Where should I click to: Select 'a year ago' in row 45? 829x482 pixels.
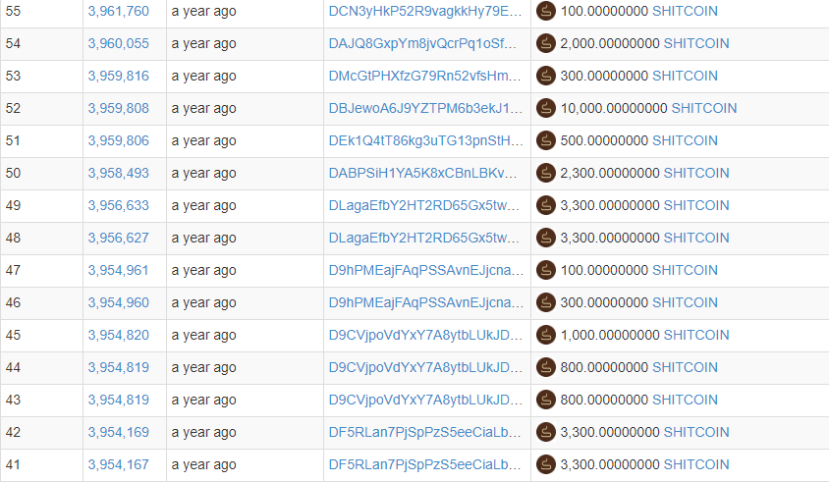203,336
